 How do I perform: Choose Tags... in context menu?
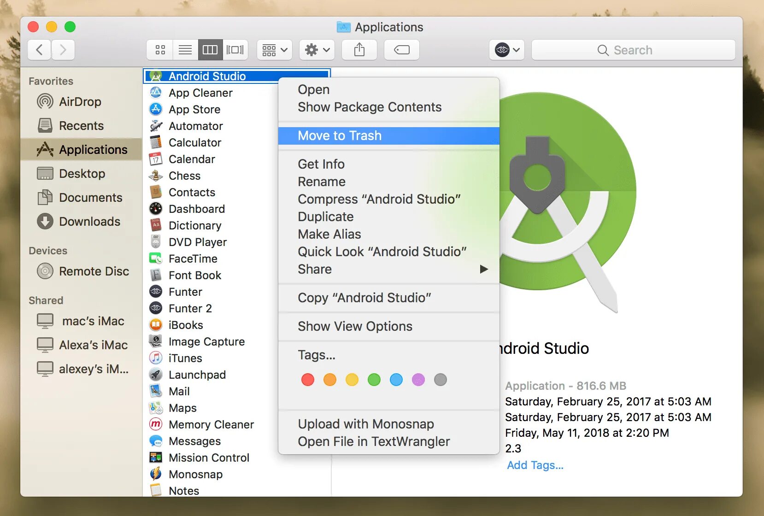coord(389,355)
